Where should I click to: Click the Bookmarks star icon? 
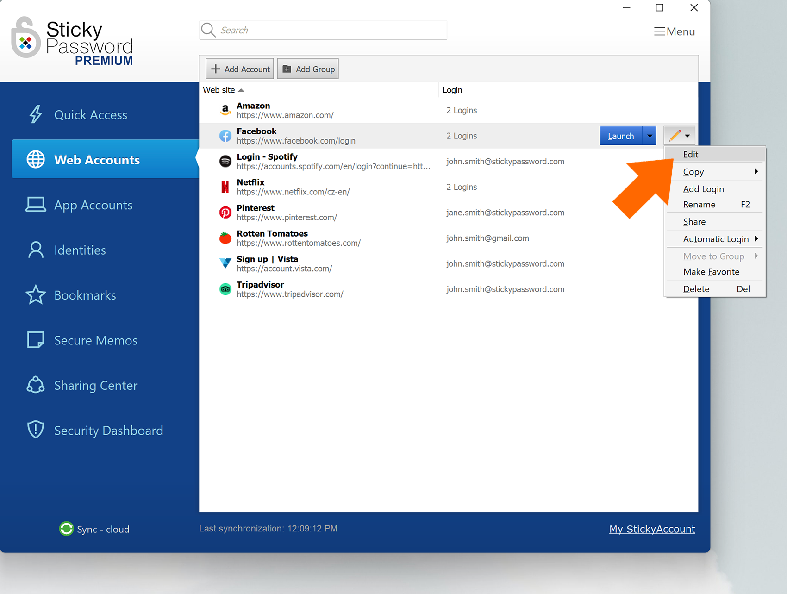click(x=36, y=295)
